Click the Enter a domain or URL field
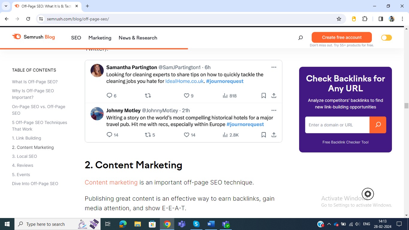The image size is (409, 230). pyautogui.click(x=337, y=125)
